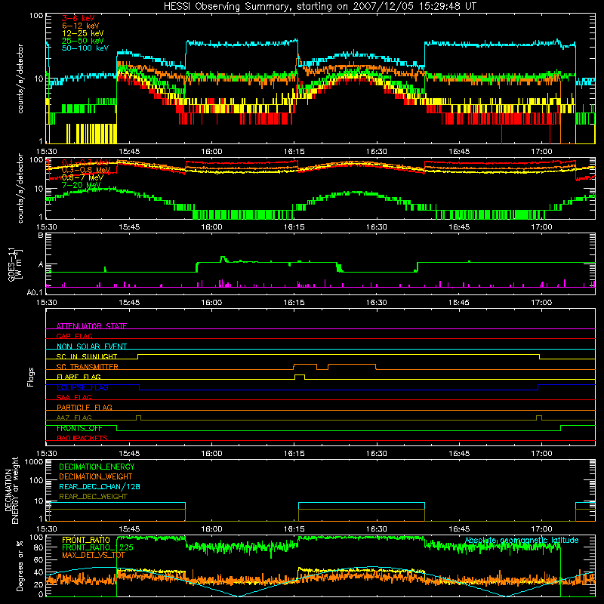Click the PARTICLE_FLAG label
This screenshot has height=604, width=604.
point(85,407)
